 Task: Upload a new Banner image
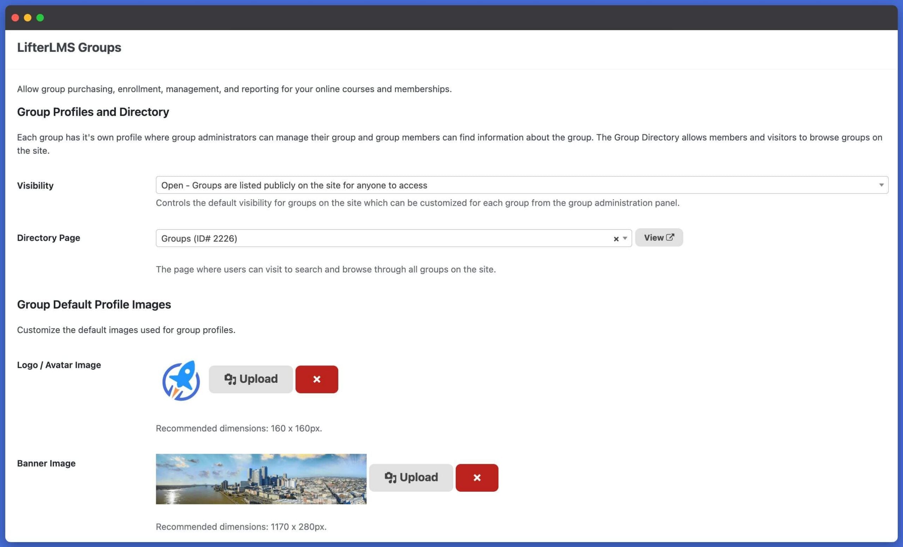[411, 478]
